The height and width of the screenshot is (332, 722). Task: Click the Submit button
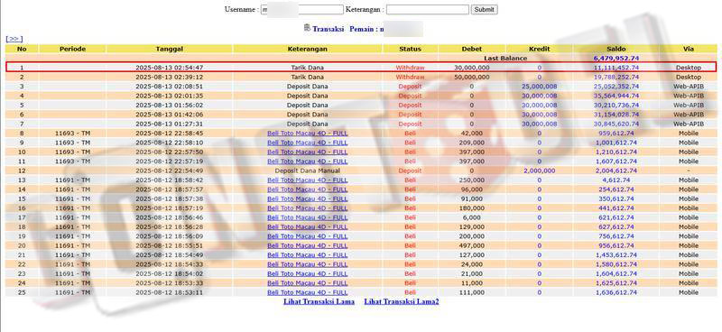484,10
